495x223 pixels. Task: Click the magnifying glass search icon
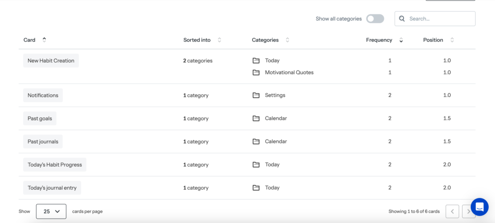(402, 19)
